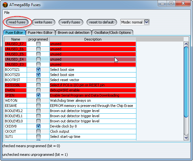
Task: Open the Brown out detection tab
Action: [74, 33]
